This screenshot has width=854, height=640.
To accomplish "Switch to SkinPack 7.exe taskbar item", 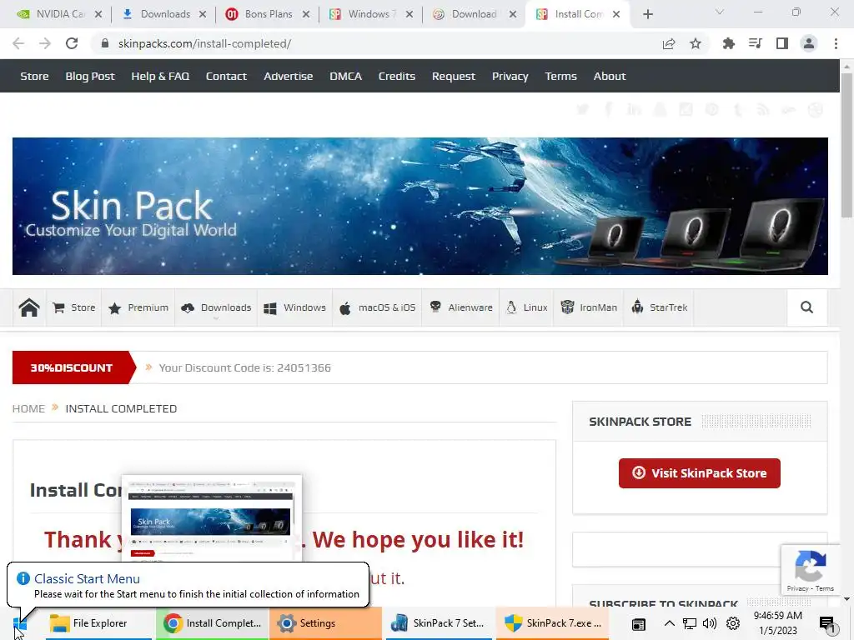I will (552, 623).
